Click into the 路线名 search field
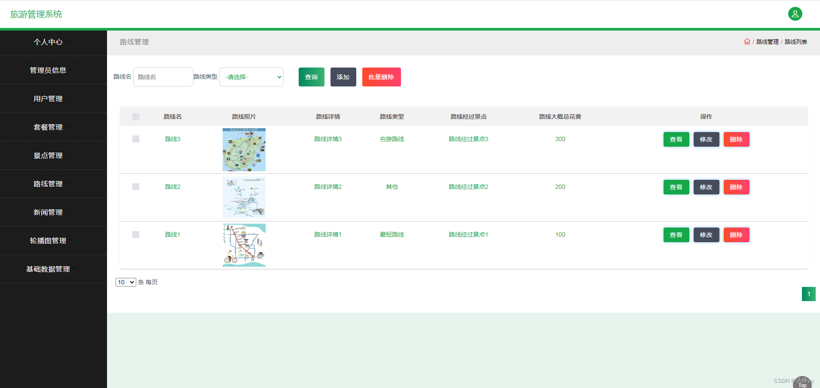820x388 pixels. click(x=163, y=77)
